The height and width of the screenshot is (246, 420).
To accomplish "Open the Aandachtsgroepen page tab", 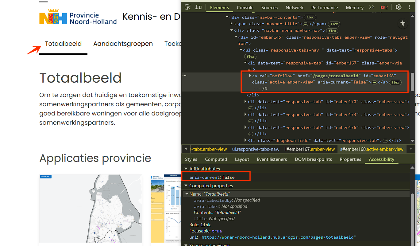I will (x=123, y=44).
